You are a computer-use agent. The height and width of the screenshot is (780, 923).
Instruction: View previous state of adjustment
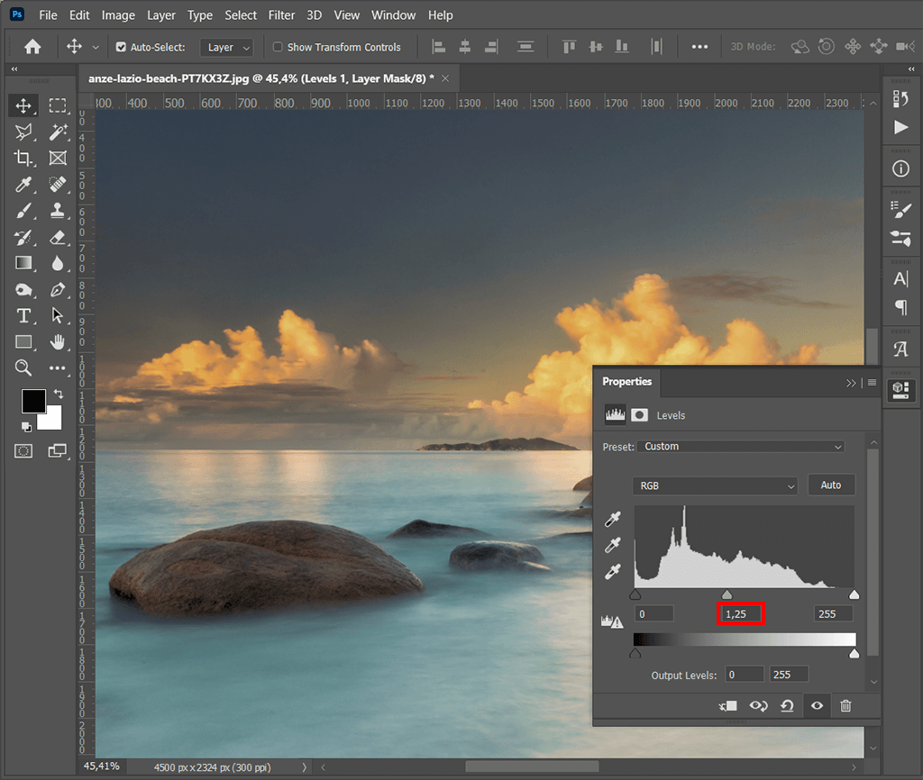coord(758,706)
